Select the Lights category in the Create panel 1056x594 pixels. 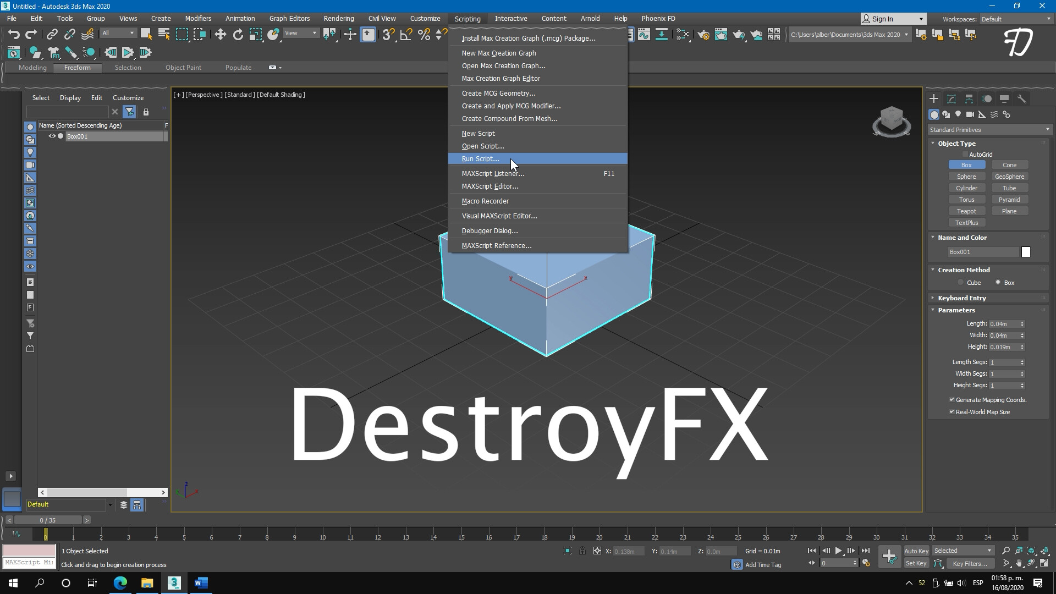(x=958, y=115)
